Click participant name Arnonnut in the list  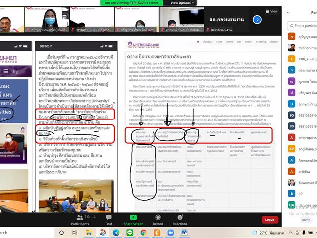pyautogui.click(x=308, y=160)
